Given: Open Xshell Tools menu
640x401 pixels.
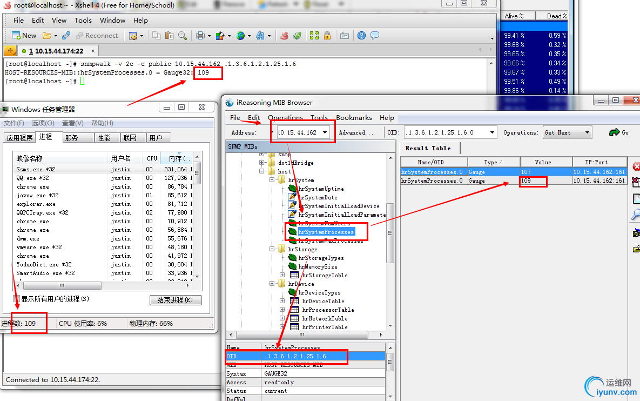Looking at the screenshot, I should point(83,21).
